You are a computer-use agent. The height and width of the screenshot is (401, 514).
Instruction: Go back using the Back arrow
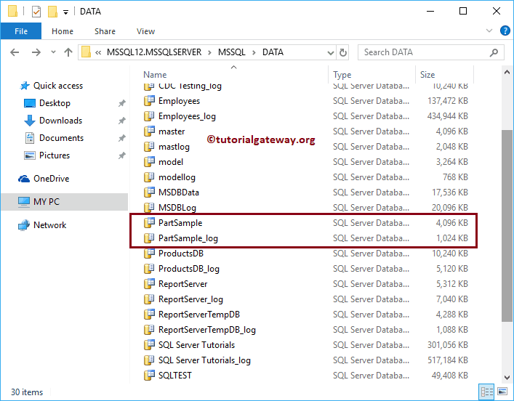click(x=15, y=52)
